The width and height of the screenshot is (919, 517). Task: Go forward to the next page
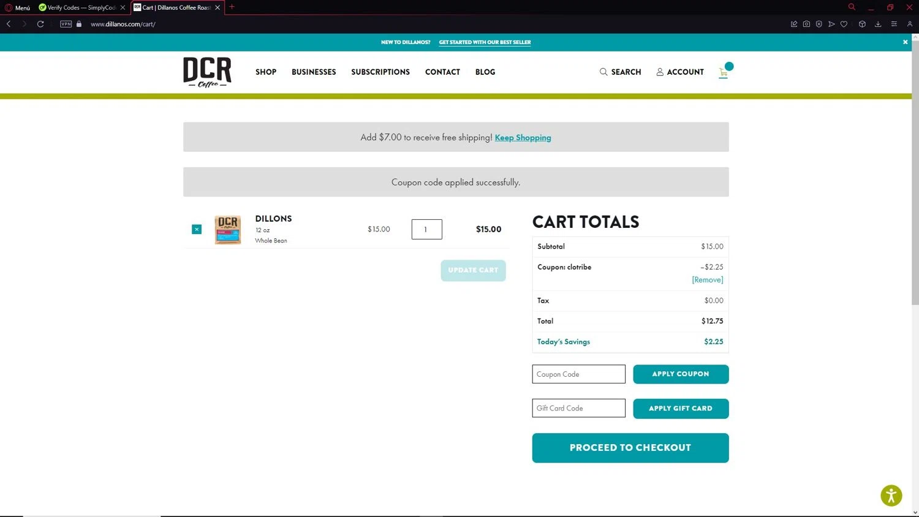pos(24,24)
